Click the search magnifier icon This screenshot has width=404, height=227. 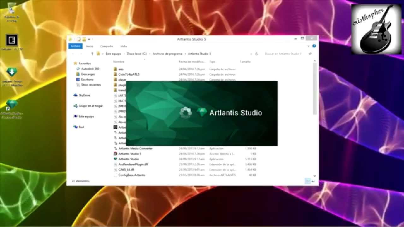point(310,54)
